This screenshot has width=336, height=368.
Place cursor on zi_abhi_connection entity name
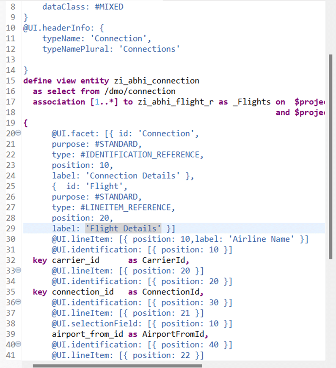(157, 81)
